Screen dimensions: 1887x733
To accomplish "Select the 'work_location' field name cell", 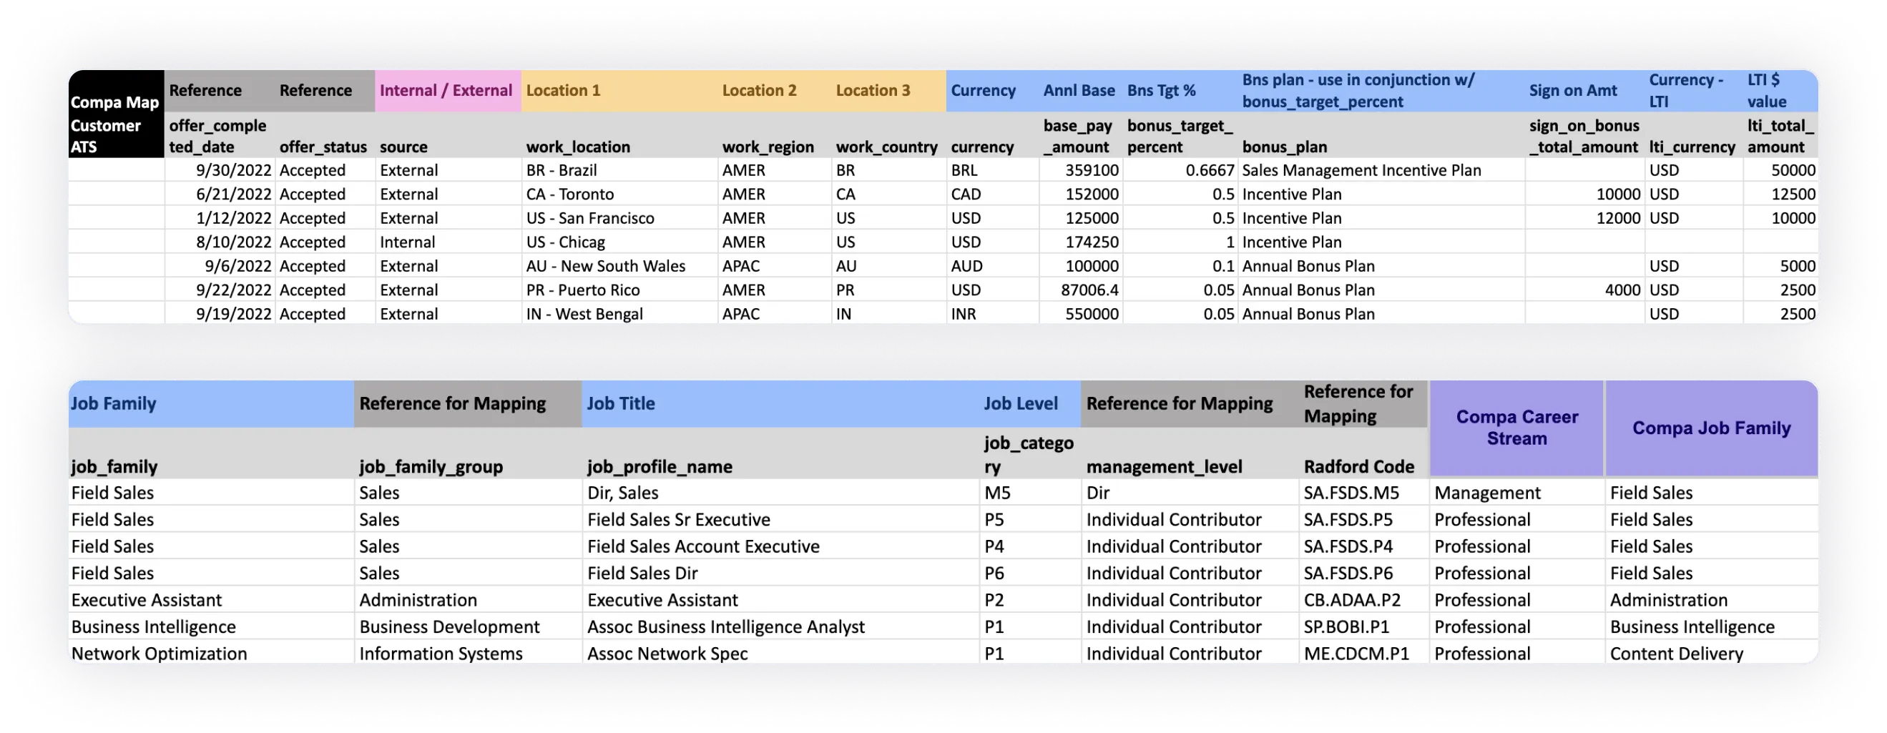I will [x=619, y=135].
